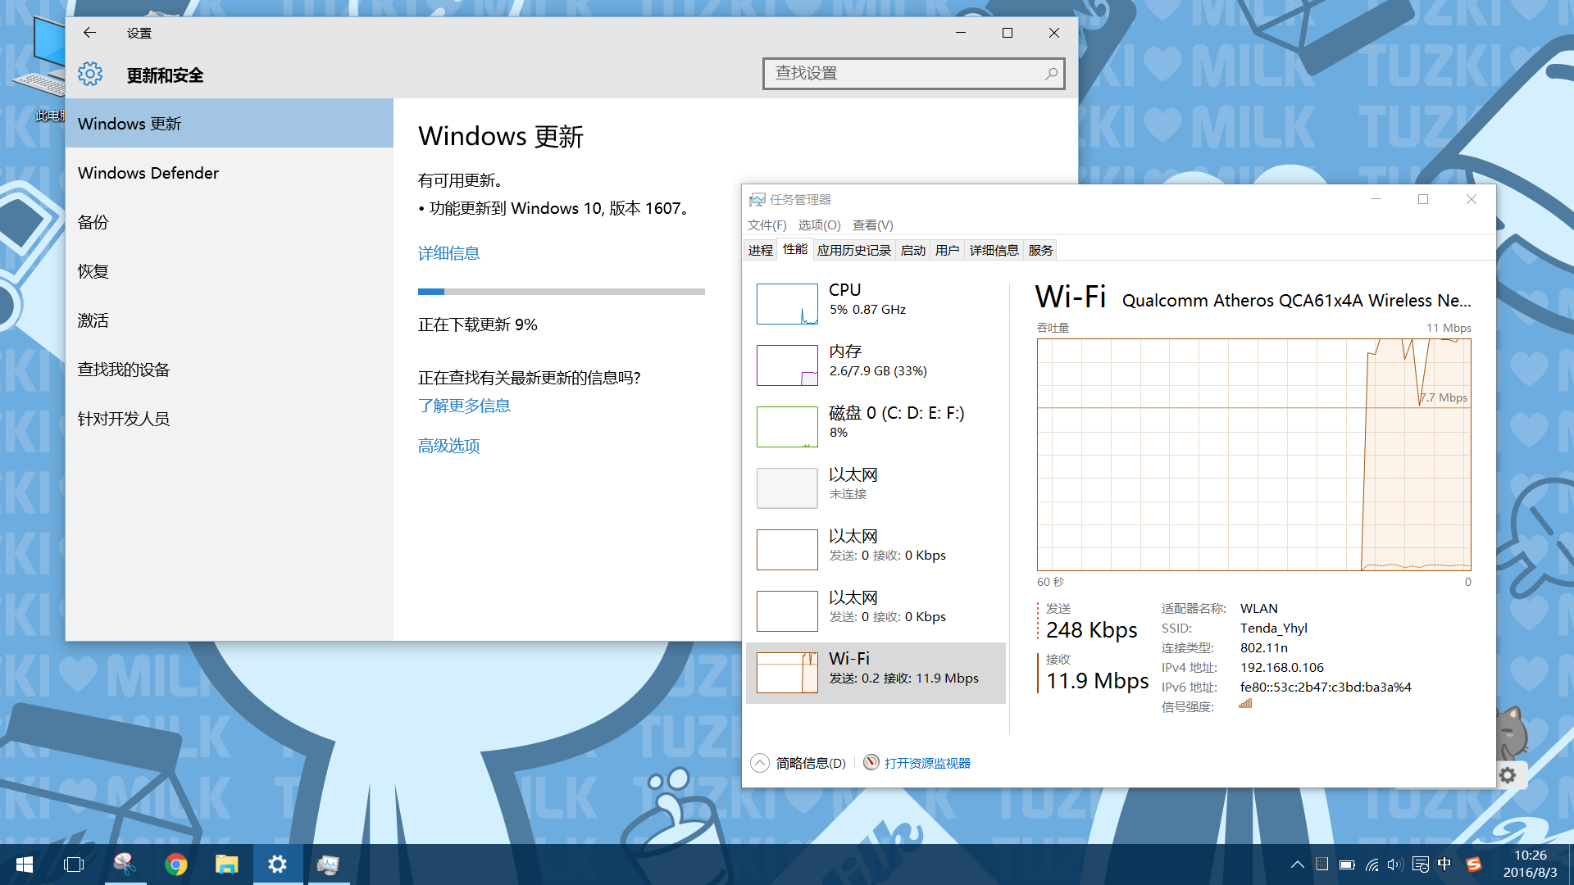Click the 中 input language indicator
The height and width of the screenshot is (885, 1574).
(1444, 864)
